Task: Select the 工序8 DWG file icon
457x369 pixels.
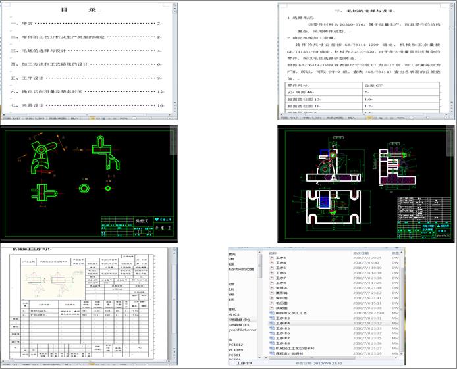Action: [x=272, y=283]
